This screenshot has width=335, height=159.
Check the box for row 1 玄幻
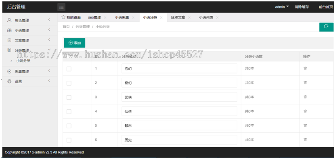pyautogui.click(x=69, y=69)
